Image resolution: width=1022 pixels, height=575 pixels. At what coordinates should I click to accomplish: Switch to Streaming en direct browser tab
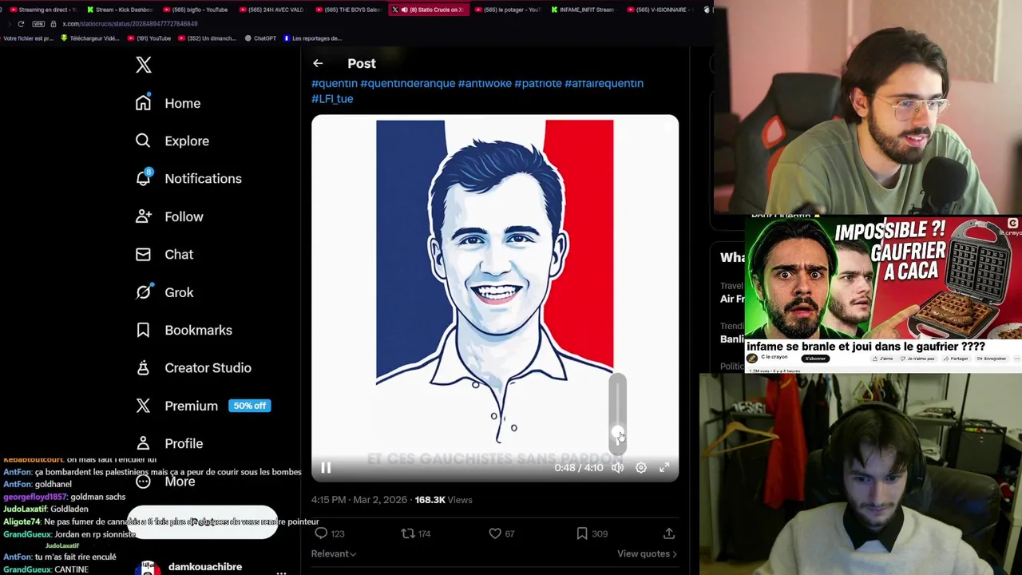click(x=42, y=10)
